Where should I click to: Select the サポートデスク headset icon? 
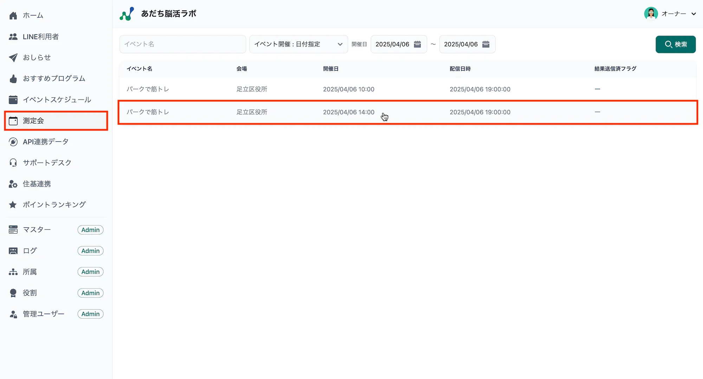point(13,162)
